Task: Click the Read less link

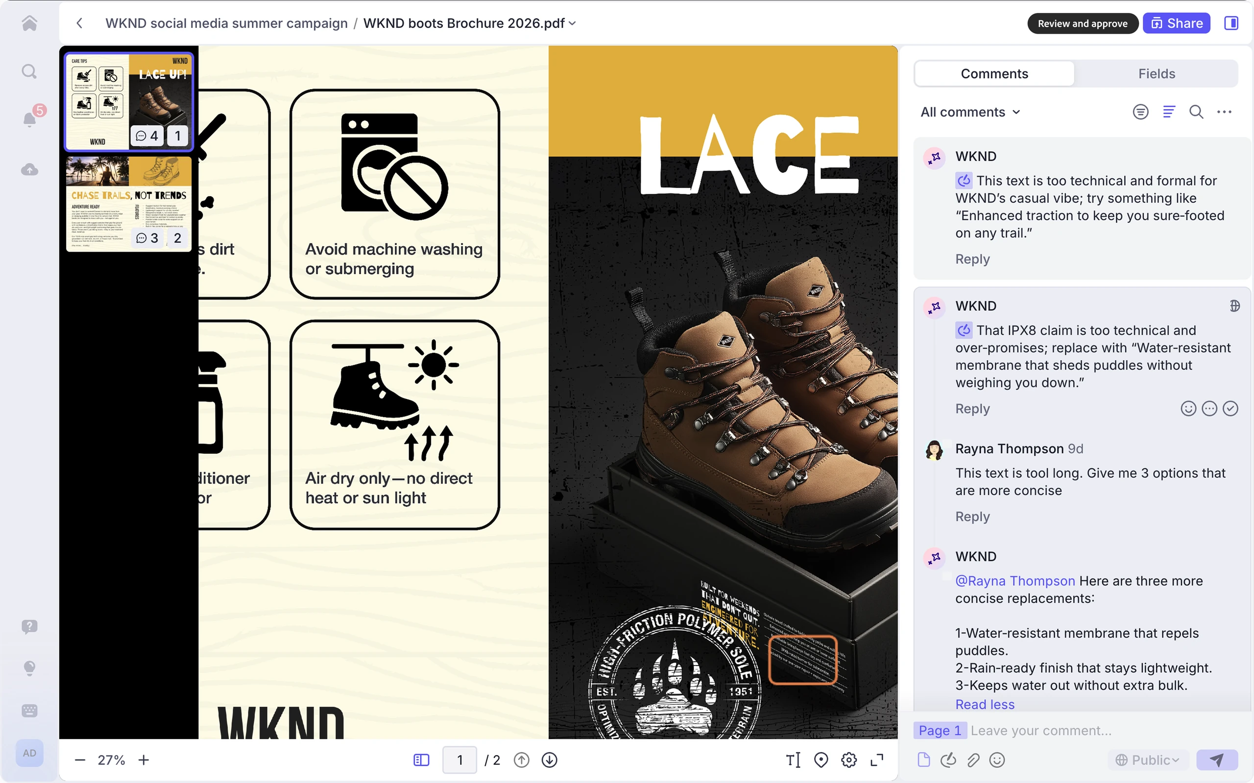Action: pyautogui.click(x=985, y=704)
